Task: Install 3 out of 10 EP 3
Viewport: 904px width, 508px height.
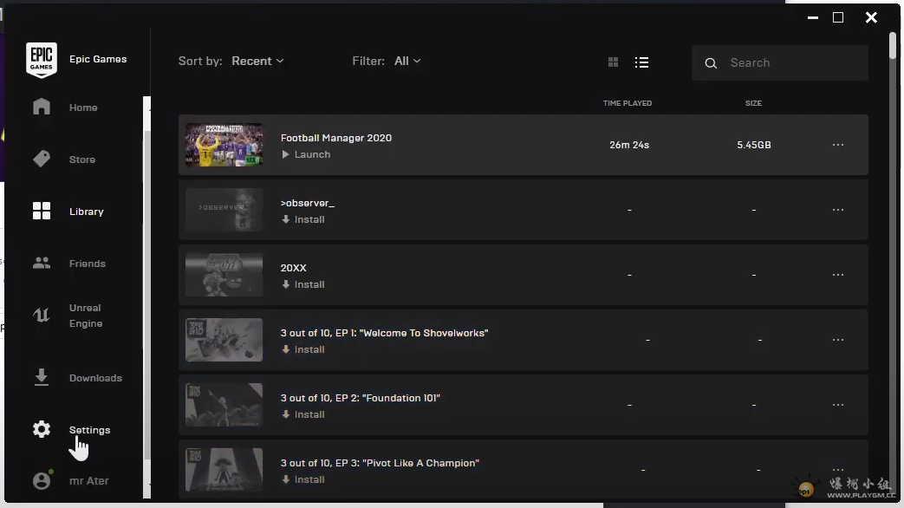Action: 303,479
